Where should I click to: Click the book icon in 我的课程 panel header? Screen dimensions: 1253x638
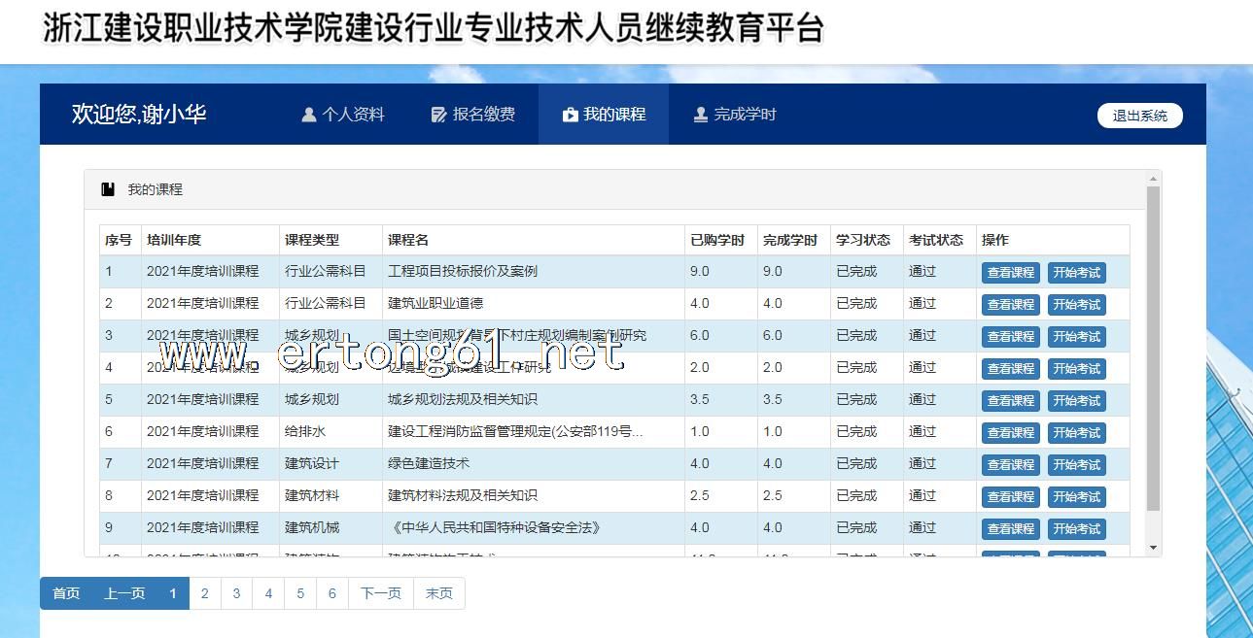point(108,189)
